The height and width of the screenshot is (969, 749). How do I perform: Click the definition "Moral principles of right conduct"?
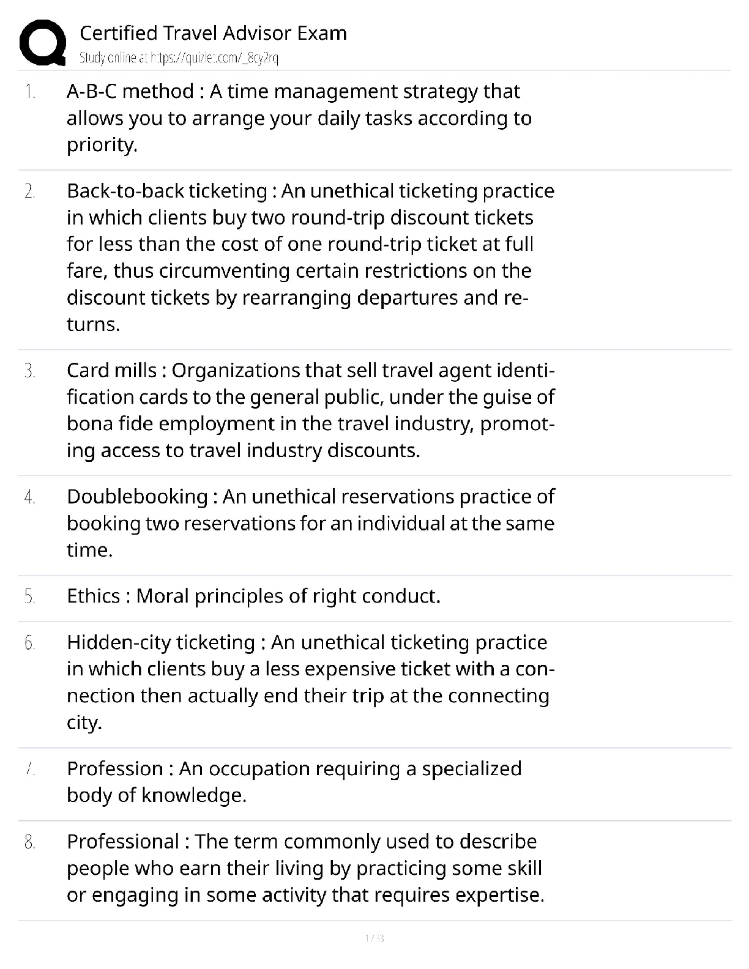tap(288, 596)
